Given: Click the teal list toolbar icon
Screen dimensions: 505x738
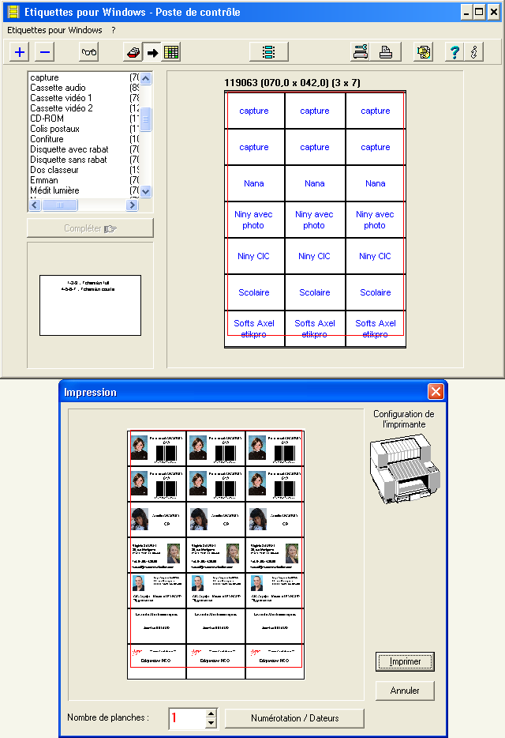Looking at the screenshot, I should tap(269, 52).
